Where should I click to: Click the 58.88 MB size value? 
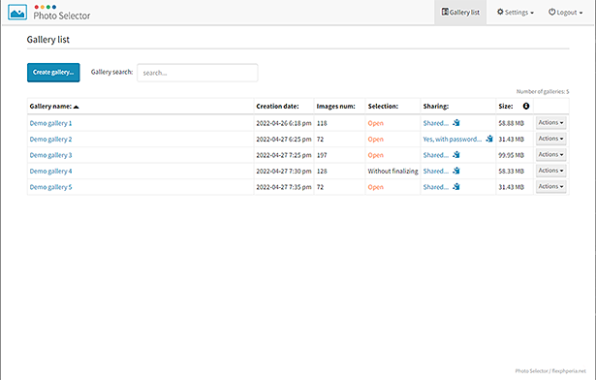(x=511, y=123)
